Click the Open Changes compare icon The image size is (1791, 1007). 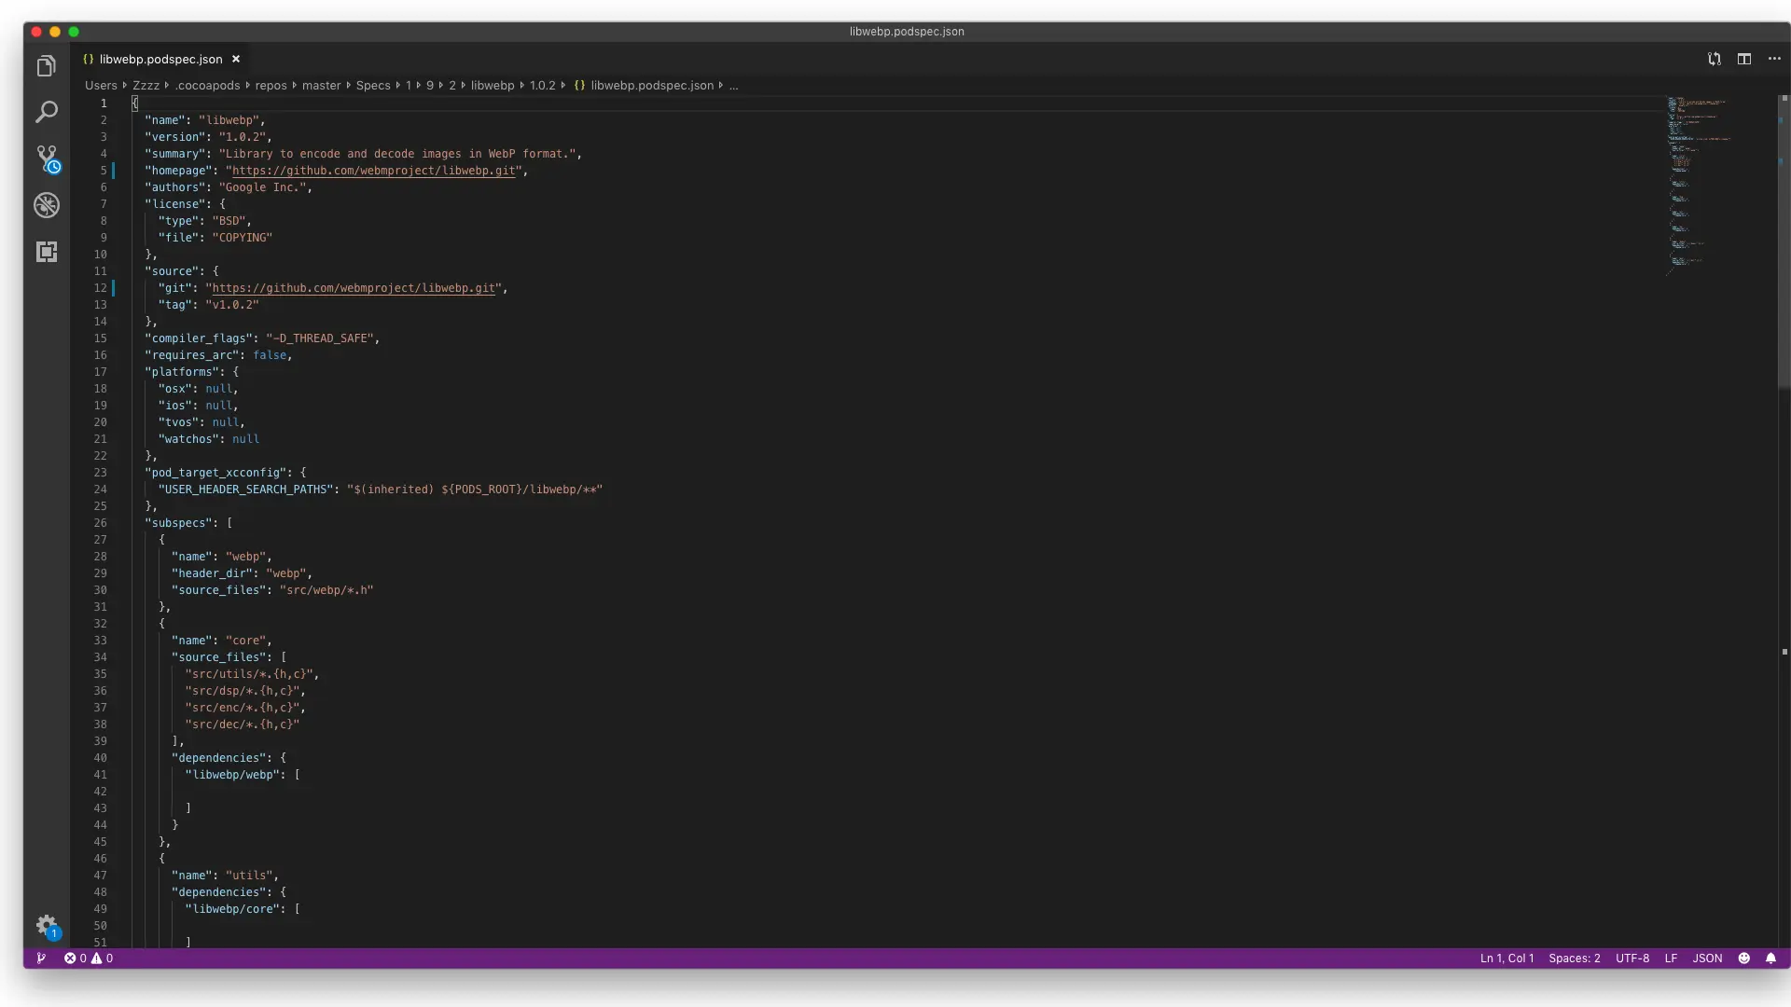click(x=1715, y=59)
